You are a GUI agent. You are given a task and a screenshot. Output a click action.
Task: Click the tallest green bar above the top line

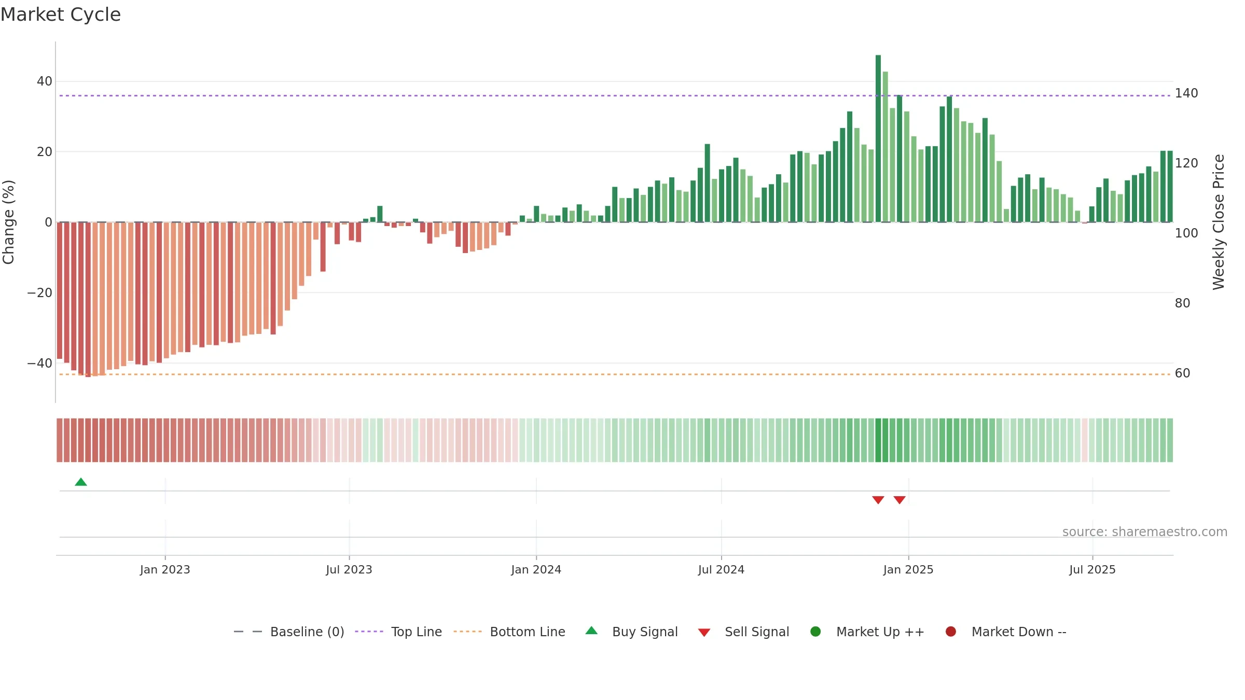[878, 138]
